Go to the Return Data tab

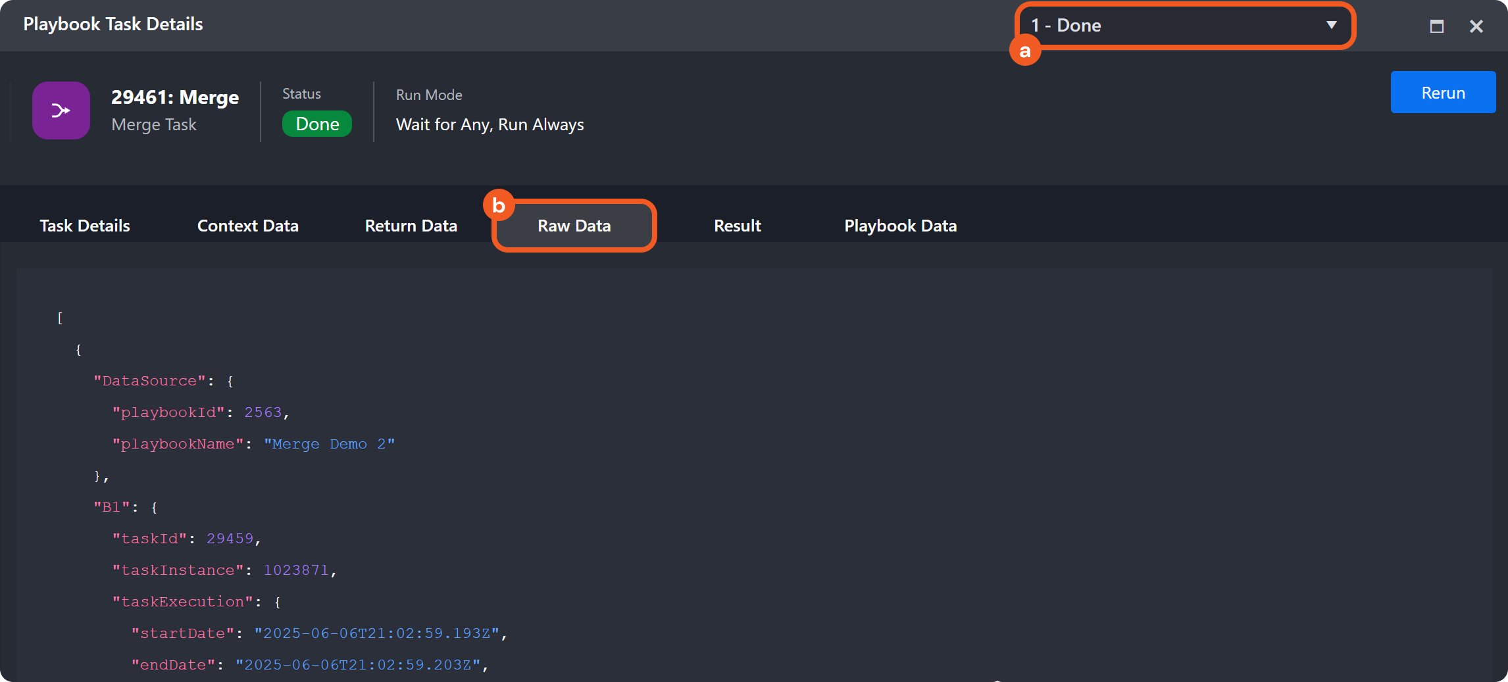click(x=411, y=226)
